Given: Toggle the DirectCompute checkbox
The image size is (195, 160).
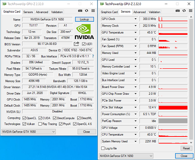Looking at the screenshot, I should [x=55, y=118].
